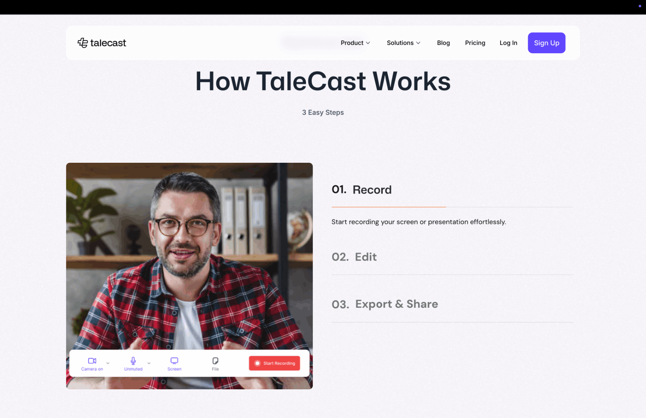Image resolution: width=646 pixels, height=418 pixels.
Task: Open the Solutions dropdown menu
Action: (x=403, y=43)
